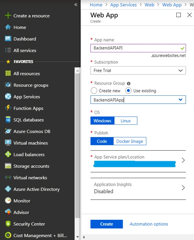The image size is (194, 240).
Task: Click the horizontal scrollbar left arrow
Action: [x=84, y=237]
